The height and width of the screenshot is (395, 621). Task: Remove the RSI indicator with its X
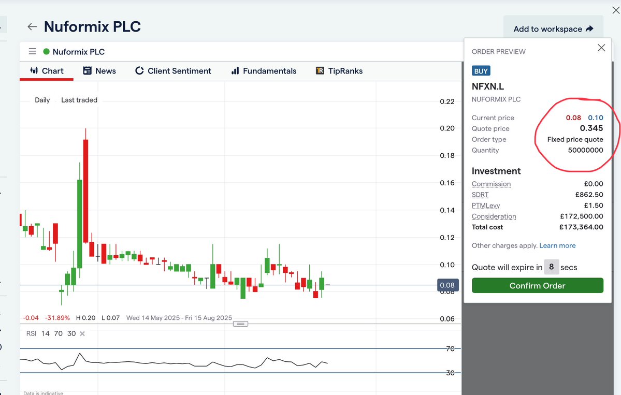point(82,333)
